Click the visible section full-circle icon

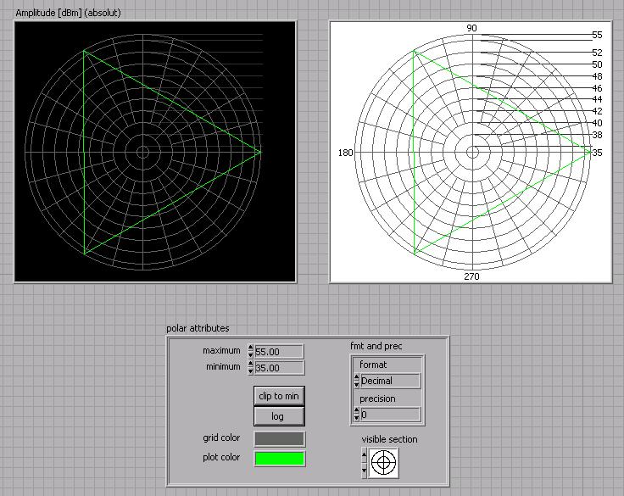coord(384,462)
